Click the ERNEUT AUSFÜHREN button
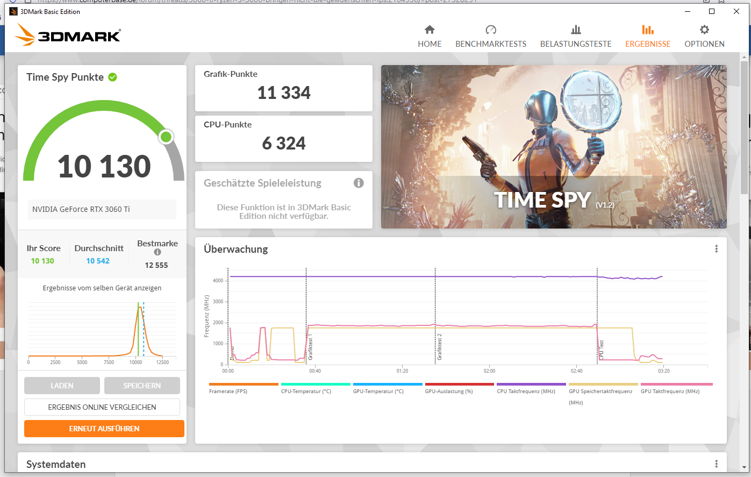The width and height of the screenshot is (751, 477). (x=104, y=429)
